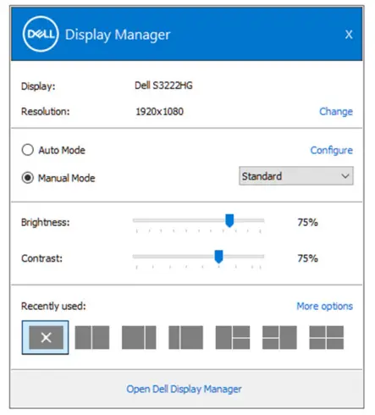Enable the Auto Mode radio button

click(28, 150)
